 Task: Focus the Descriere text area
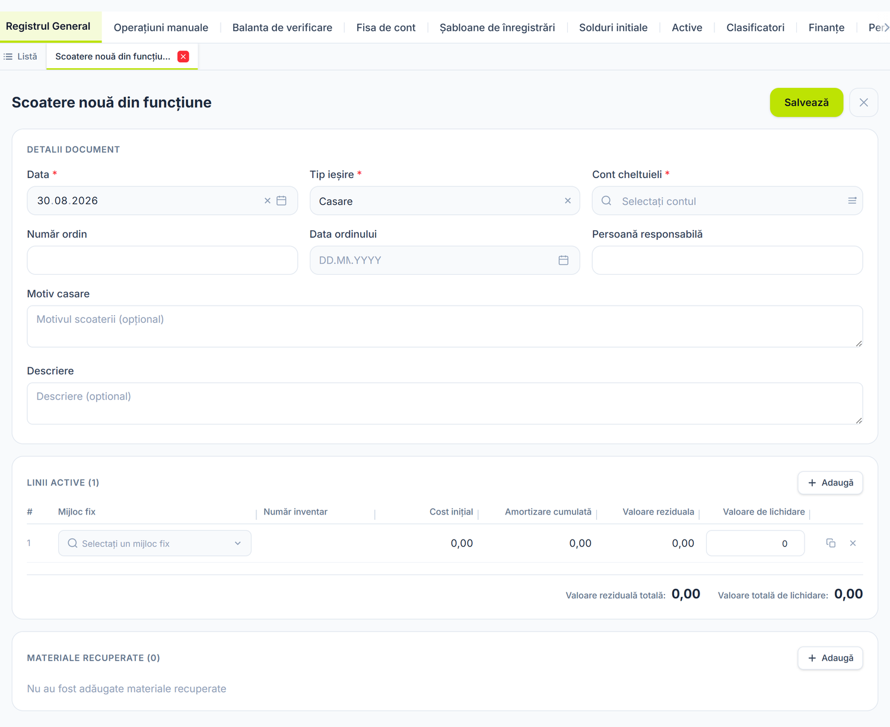(445, 404)
